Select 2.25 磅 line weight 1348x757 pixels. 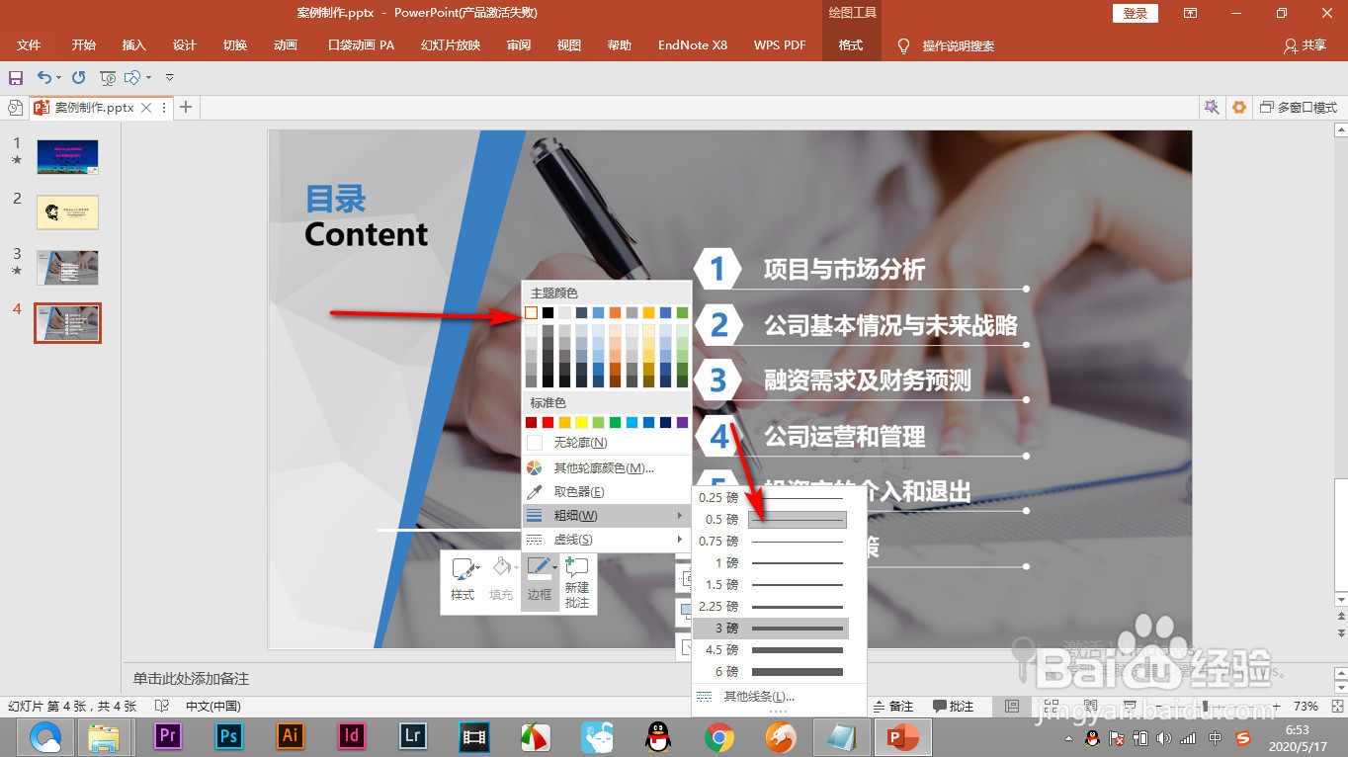coord(771,606)
